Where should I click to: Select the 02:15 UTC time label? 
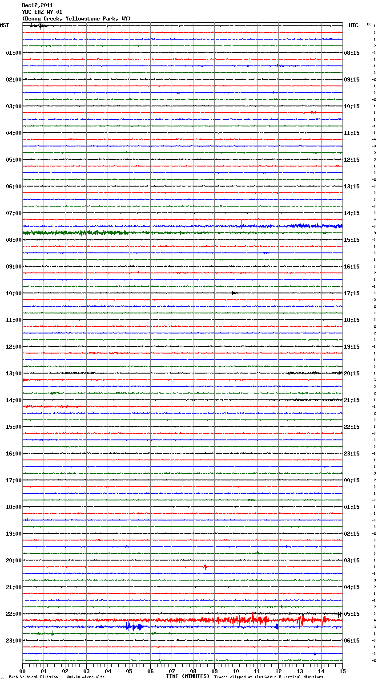point(352,534)
